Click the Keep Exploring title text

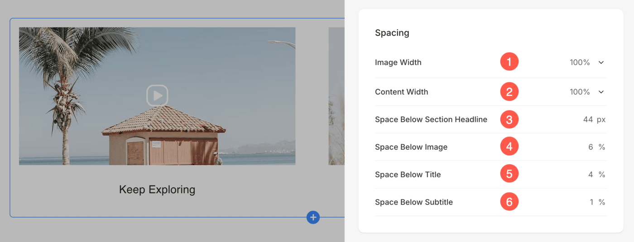coord(157,190)
